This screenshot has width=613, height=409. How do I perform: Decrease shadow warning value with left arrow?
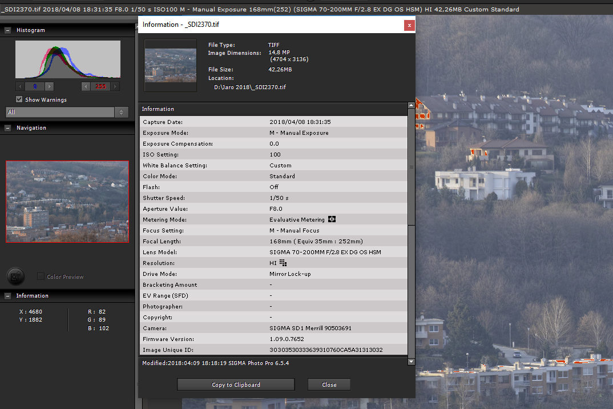pyautogui.click(x=21, y=86)
